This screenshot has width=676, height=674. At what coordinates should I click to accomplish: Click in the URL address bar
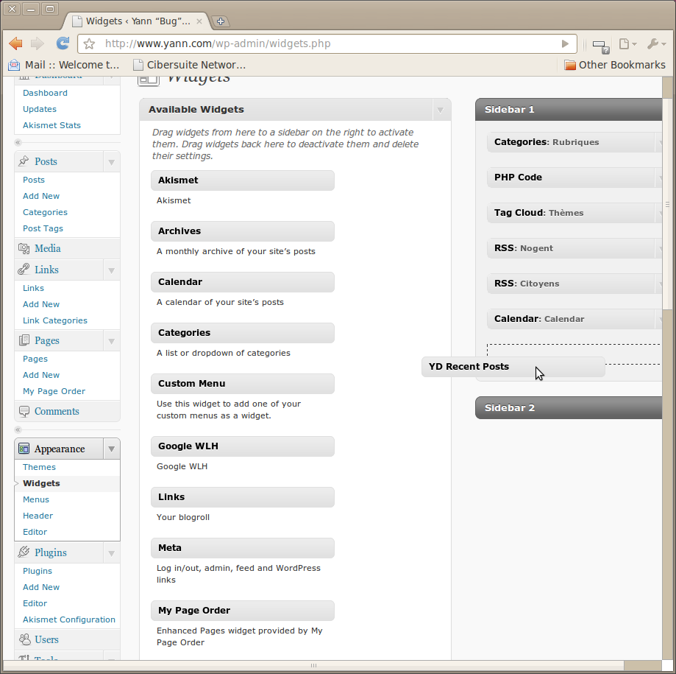tap(327, 43)
